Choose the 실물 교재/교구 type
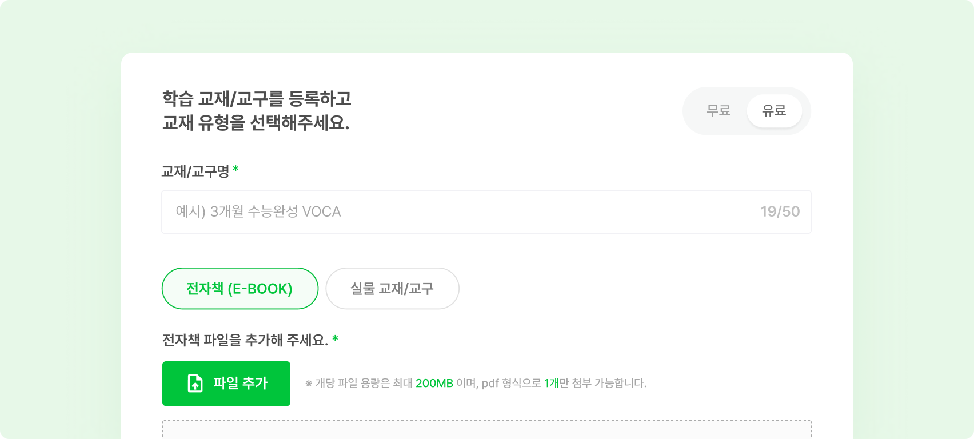The width and height of the screenshot is (974, 439). point(392,289)
